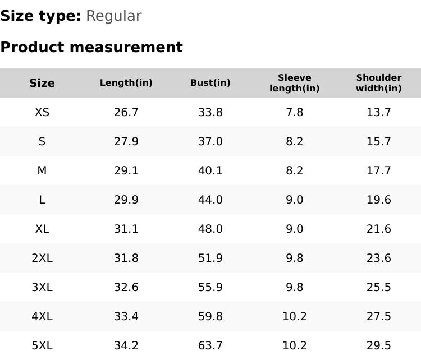Click the XS sleeve length 7.8
The height and width of the screenshot is (360, 421).
[x=295, y=112]
